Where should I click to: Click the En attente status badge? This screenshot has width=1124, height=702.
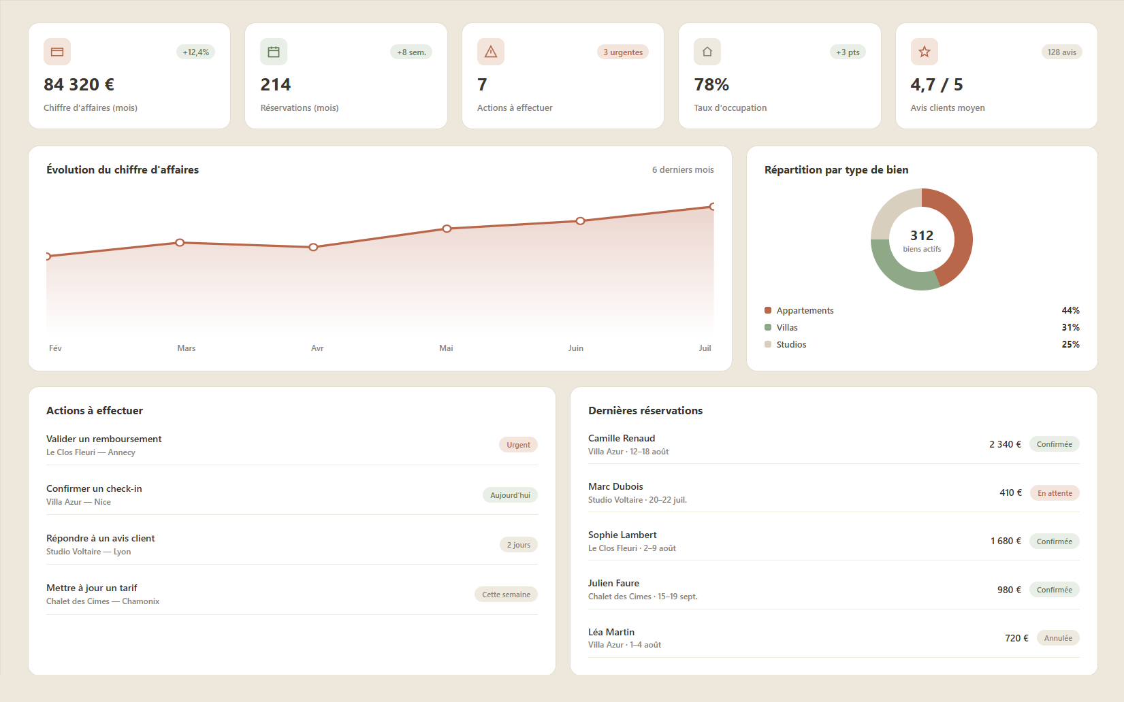(1055, 493)
